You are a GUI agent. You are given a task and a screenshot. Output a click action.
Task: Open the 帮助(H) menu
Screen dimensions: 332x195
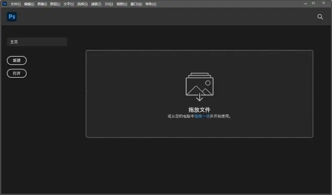(x=151, y=4)
